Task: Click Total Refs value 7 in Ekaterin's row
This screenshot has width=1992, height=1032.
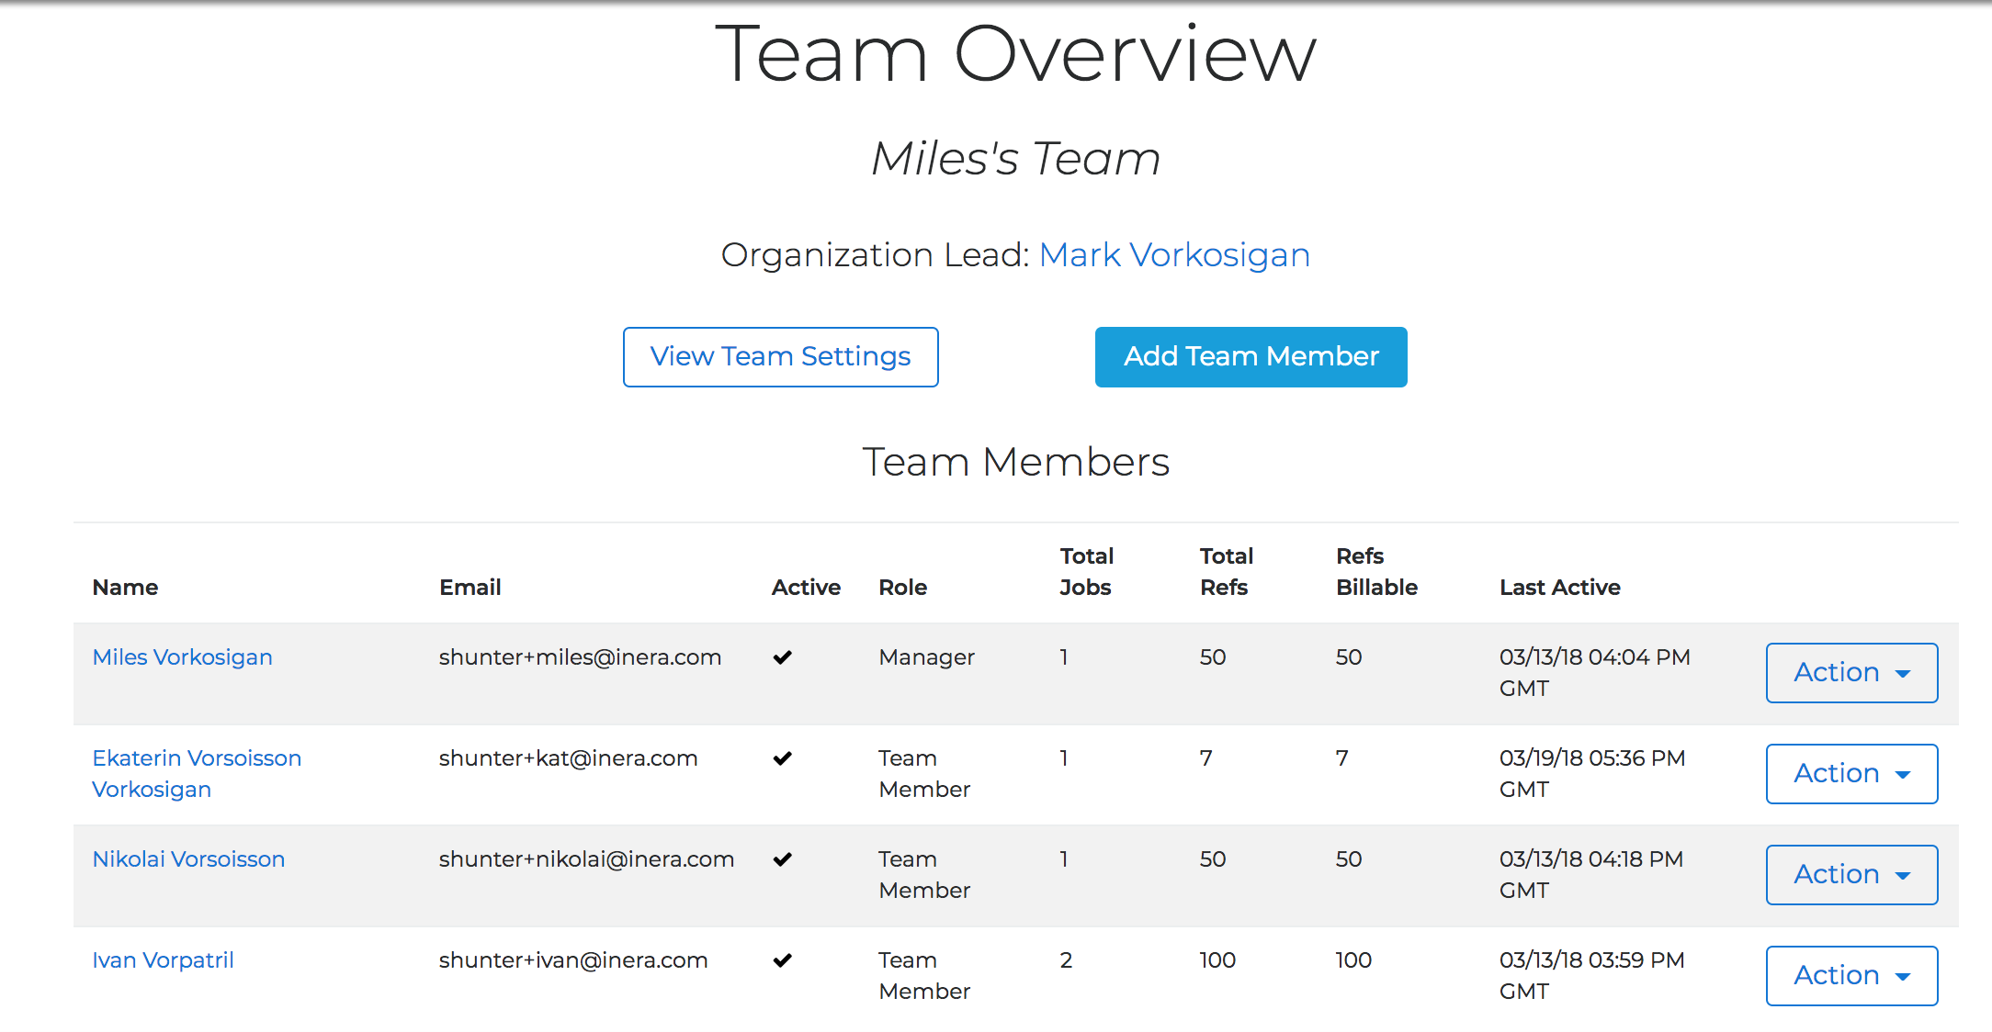Action: (x=1206, y=758)
